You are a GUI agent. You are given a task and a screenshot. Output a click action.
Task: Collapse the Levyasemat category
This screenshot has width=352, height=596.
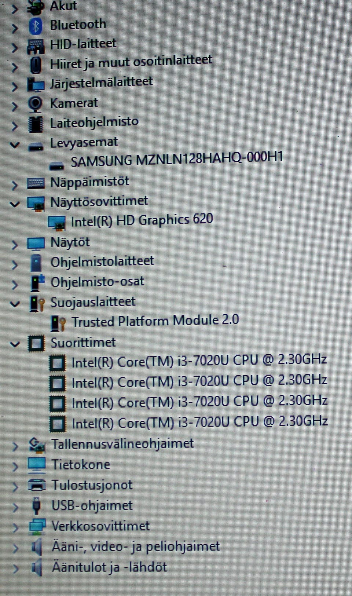(15, 145)
